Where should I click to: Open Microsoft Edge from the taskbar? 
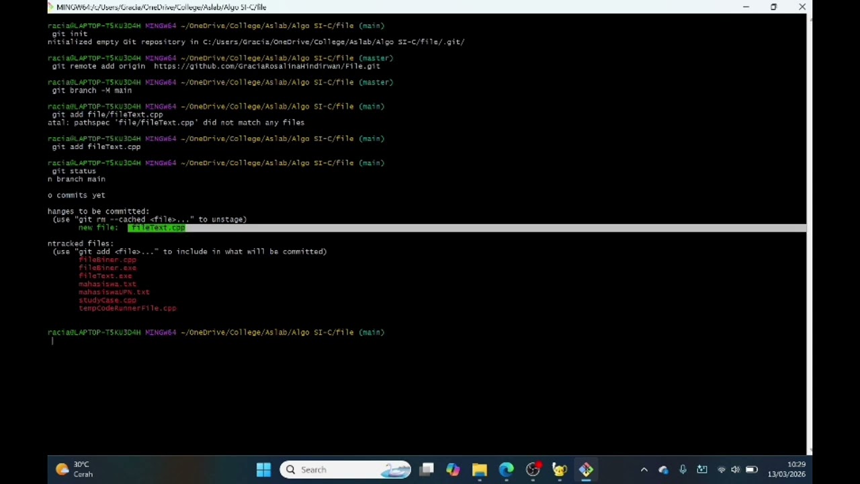506,469
